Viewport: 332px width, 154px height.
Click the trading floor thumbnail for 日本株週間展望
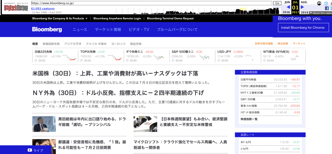146,124
